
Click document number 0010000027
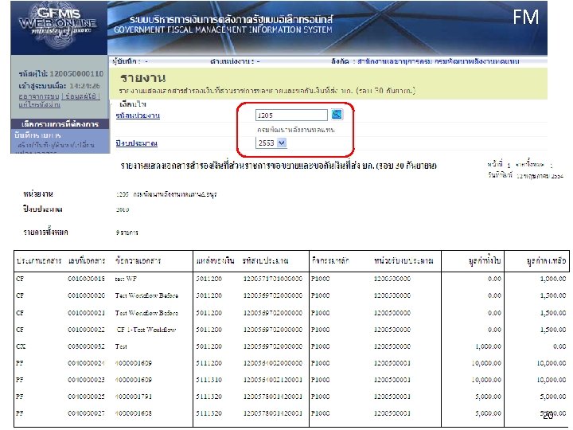pos(86,413)
